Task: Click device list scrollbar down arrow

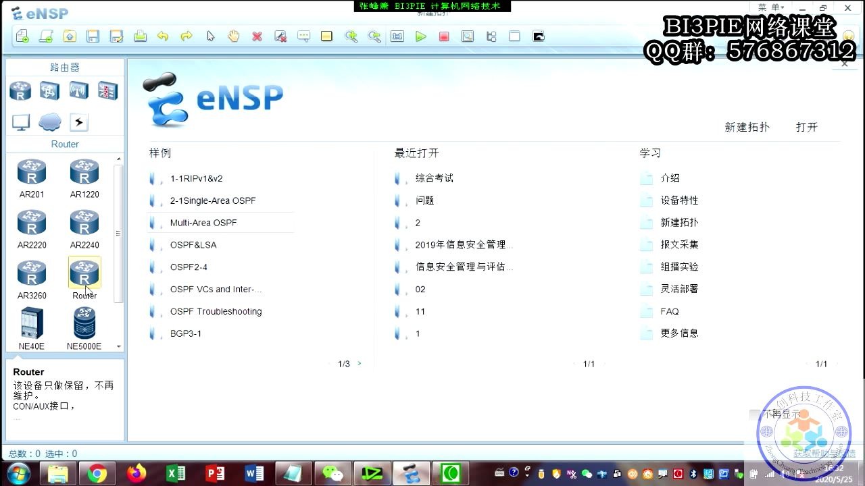Action: click(119, 346)
